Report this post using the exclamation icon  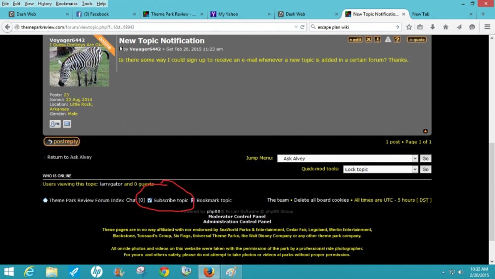[377, 40]
